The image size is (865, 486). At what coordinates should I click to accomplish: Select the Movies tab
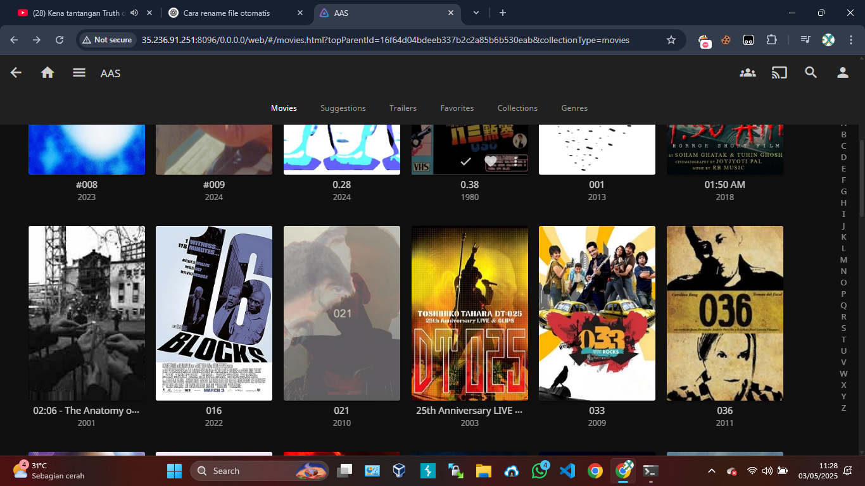[284, 108]
